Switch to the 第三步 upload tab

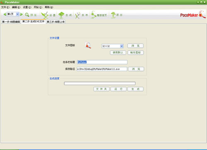[55, 22]
